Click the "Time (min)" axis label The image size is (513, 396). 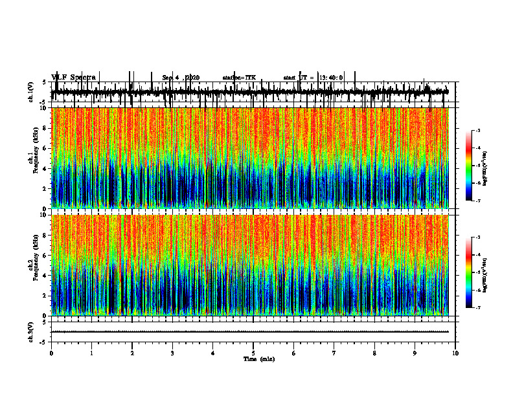coord(259,359)
